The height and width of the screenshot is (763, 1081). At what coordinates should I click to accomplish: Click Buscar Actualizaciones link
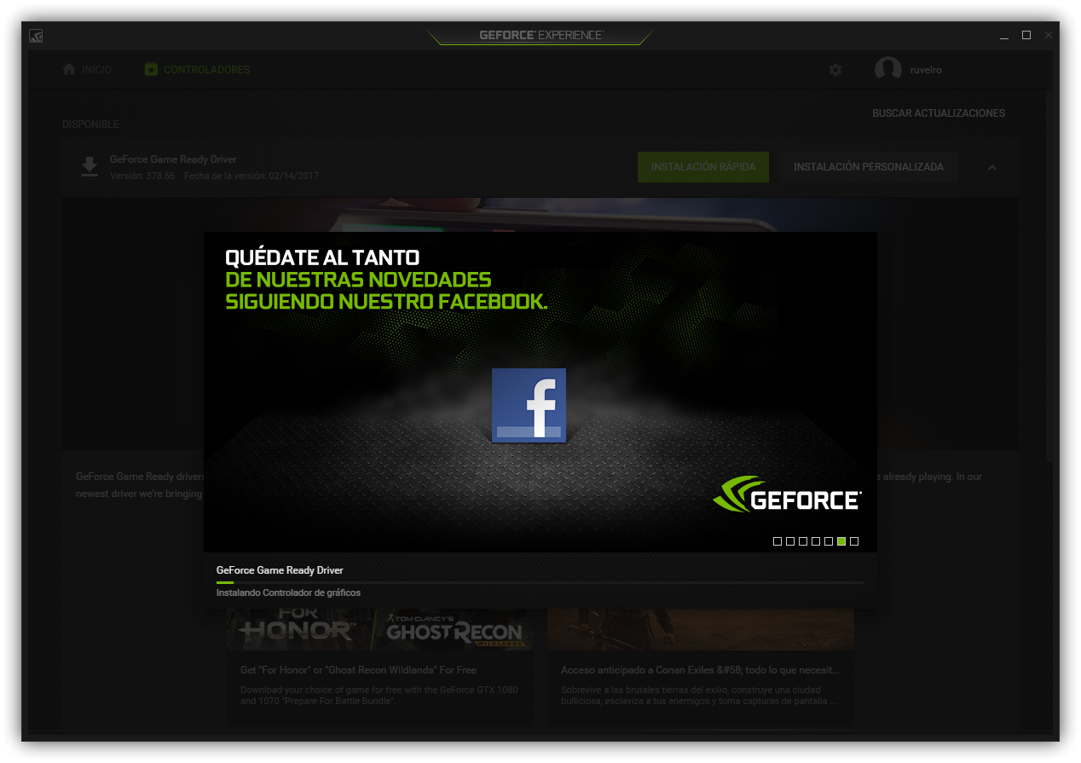(x=939, y=113)
